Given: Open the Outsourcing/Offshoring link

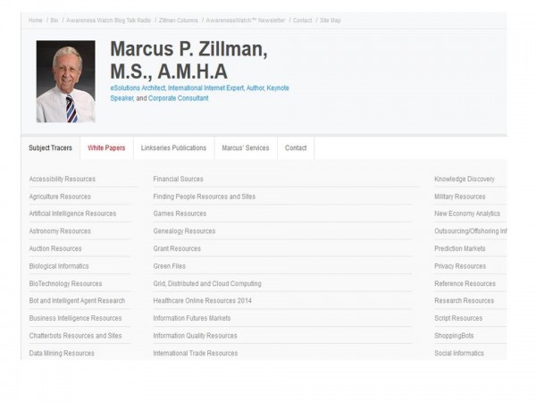Looking at the screenshot, I should click(471, 231).
